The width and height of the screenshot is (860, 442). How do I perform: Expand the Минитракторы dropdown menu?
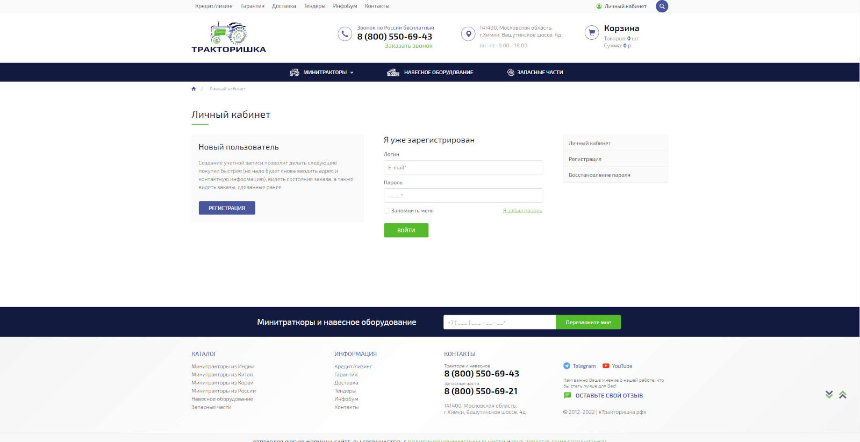(x=322, y=73)
